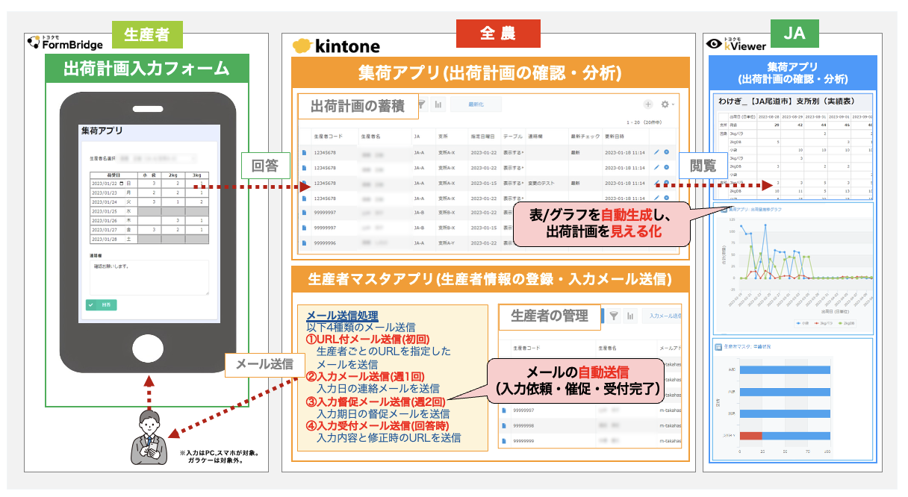Screen dimensions: 908x497
Task: Open the 生産者名選択 dropdown on the form
Action: coord(155,158)
